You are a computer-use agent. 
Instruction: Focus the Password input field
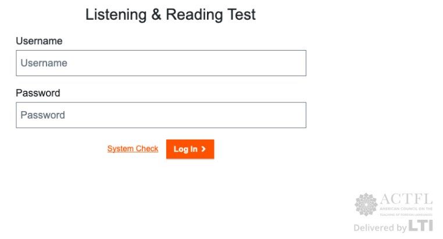click(161, 115)
